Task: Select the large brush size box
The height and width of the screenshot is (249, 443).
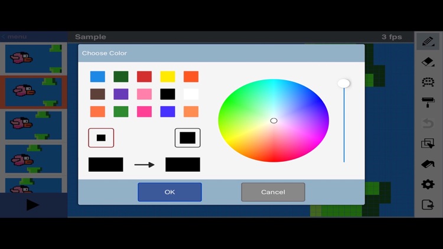Action: click(x=188, y=137)
